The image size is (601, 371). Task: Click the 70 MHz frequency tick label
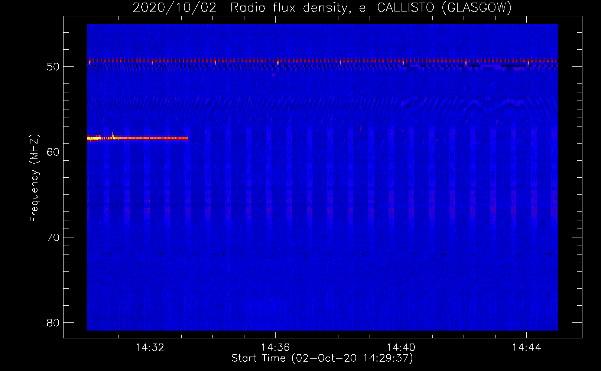(53, 237)
